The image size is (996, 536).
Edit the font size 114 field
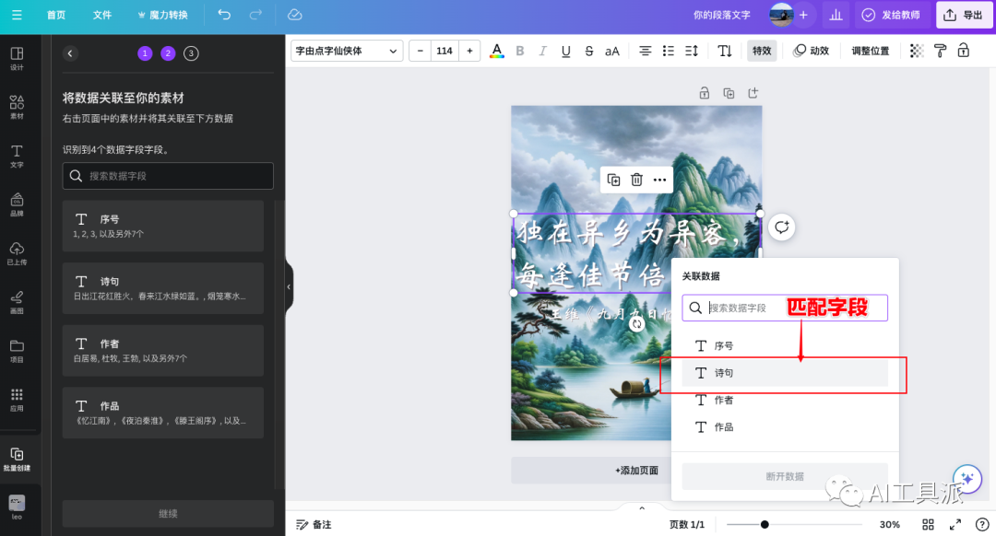click(x=445, y=51)
